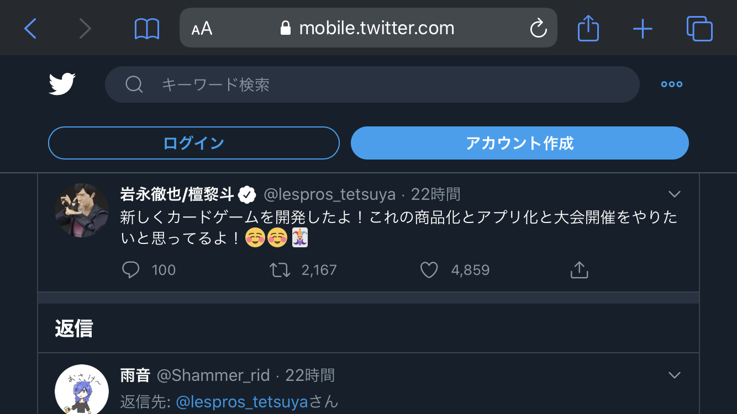Open Safari share sheet icon
The height and width of the screenshot is (414, 737).
click(588, 28)
